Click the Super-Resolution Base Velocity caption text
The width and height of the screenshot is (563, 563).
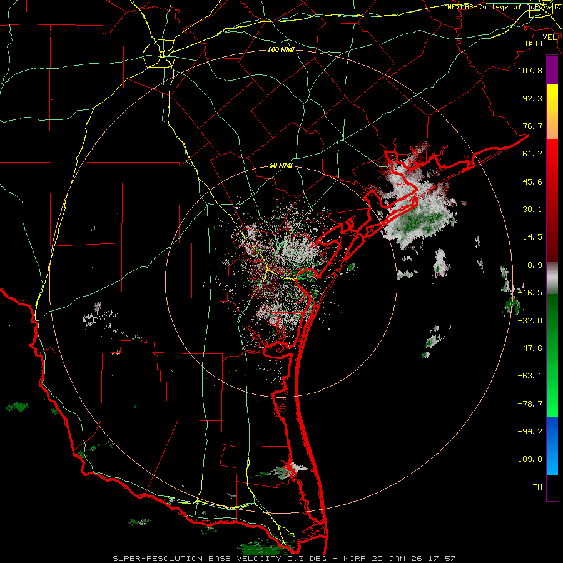point(285,559)
